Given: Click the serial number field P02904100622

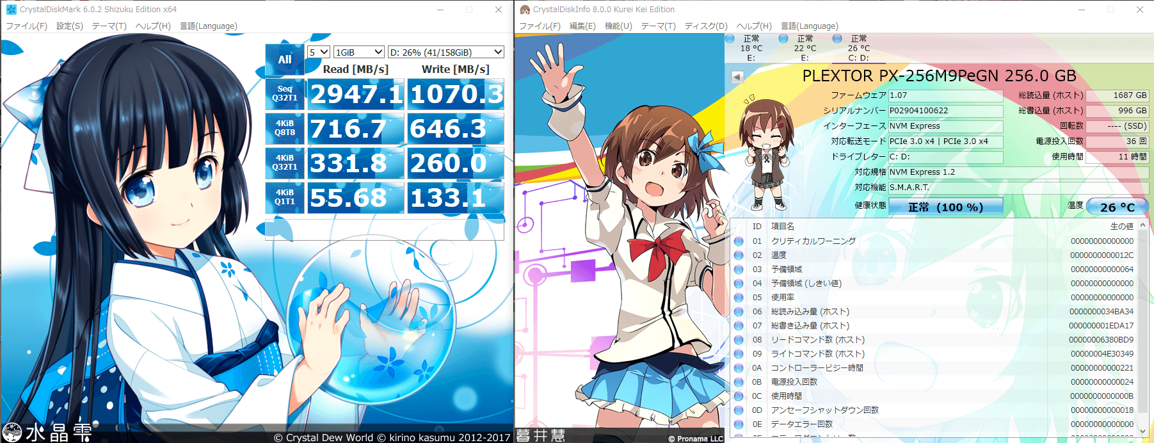Looking at the screenshot, I should click(945, 111).
